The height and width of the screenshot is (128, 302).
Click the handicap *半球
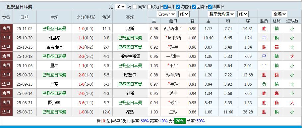(x=173, y=84)
